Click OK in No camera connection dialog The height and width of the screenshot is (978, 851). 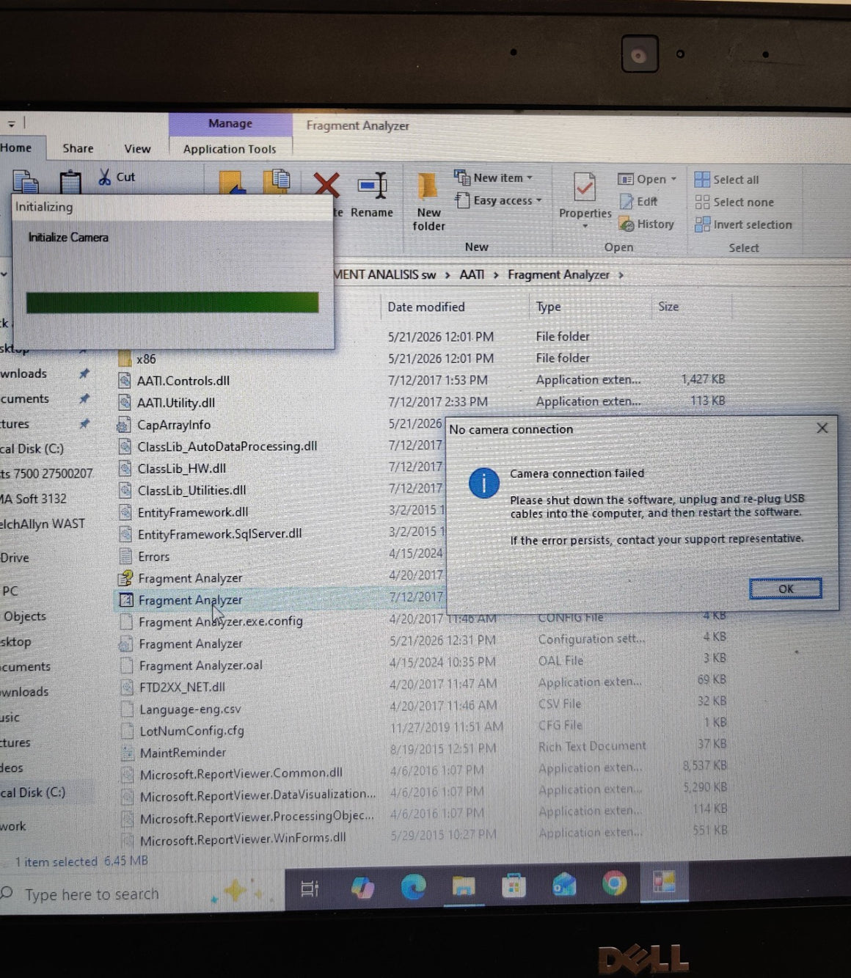(x=785, y=588)
